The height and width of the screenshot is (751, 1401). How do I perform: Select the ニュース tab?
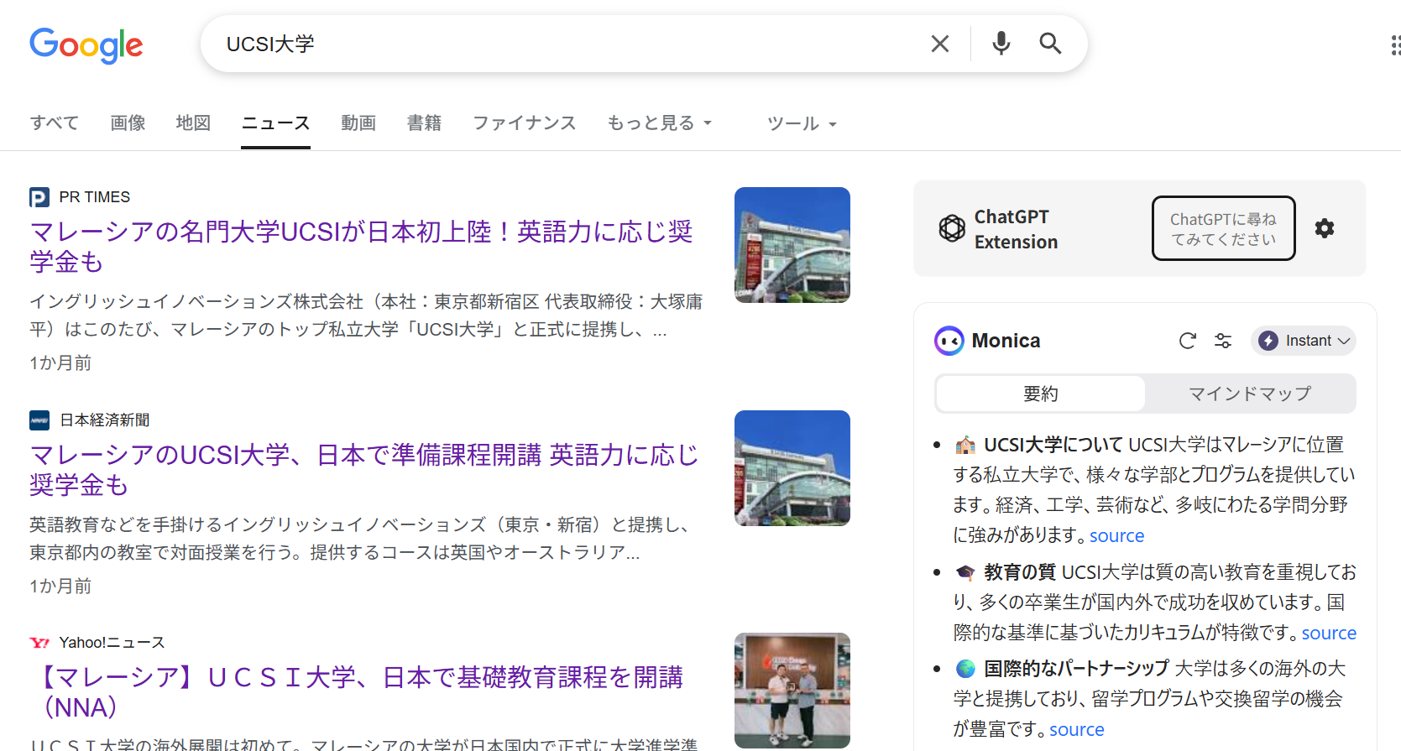(x=275, y=123)
